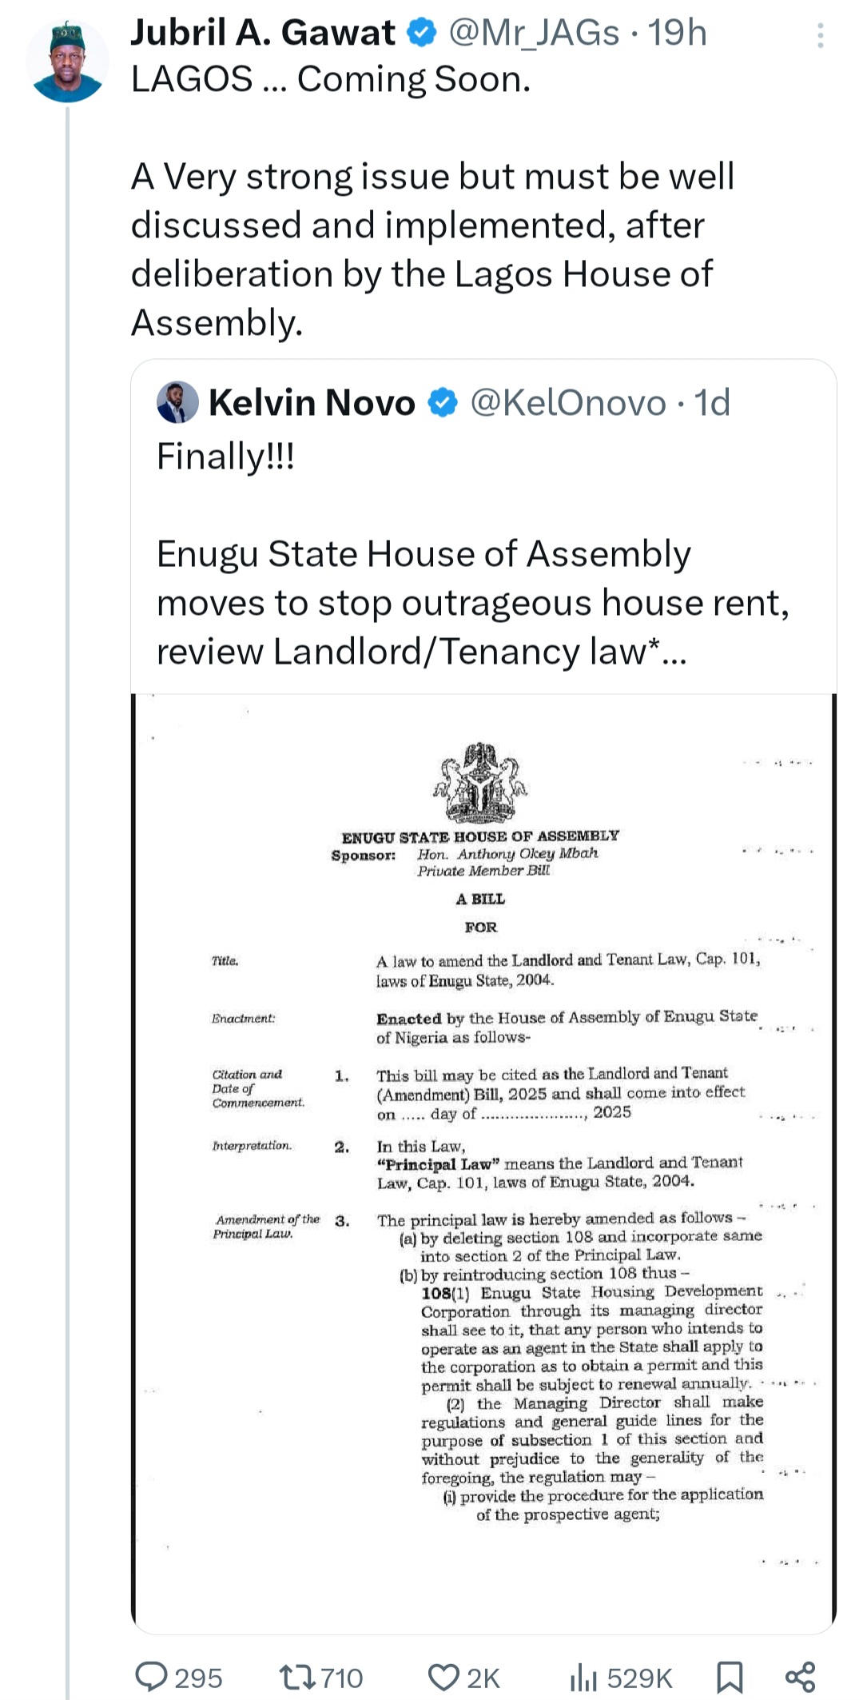Viewport: 863px width, 1700px height.
Task: Tap Kelvin Novo's verified badge
Action: [x=443, y=402]
